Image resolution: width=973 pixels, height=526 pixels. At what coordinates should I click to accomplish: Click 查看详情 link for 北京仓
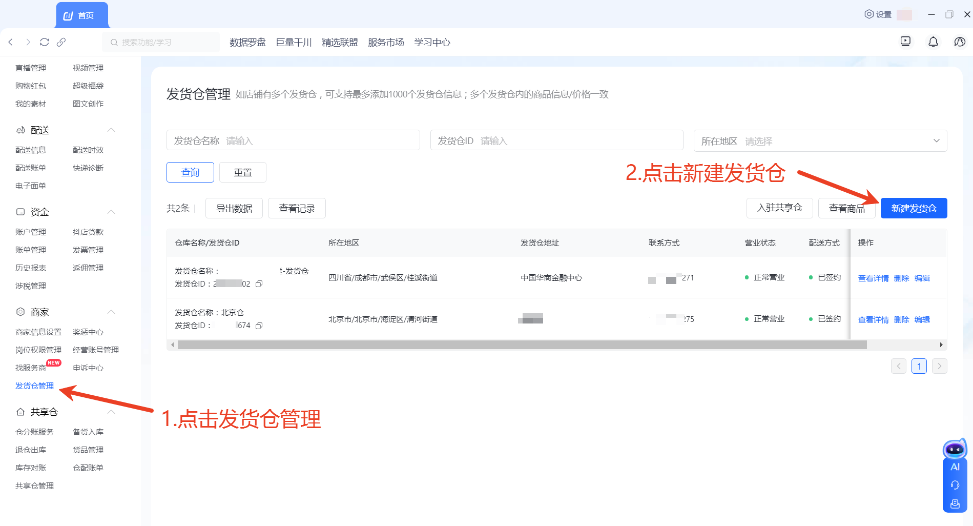873,319
